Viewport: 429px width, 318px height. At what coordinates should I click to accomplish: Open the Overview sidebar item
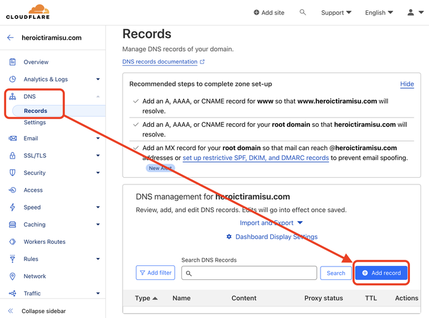pos(36,62)
